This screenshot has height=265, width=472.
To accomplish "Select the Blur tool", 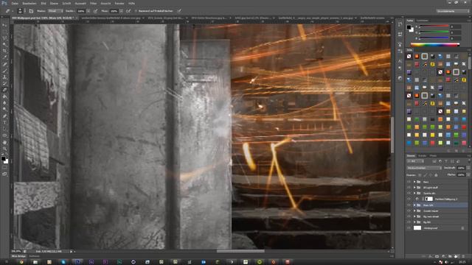I will [x=4, y=103].
